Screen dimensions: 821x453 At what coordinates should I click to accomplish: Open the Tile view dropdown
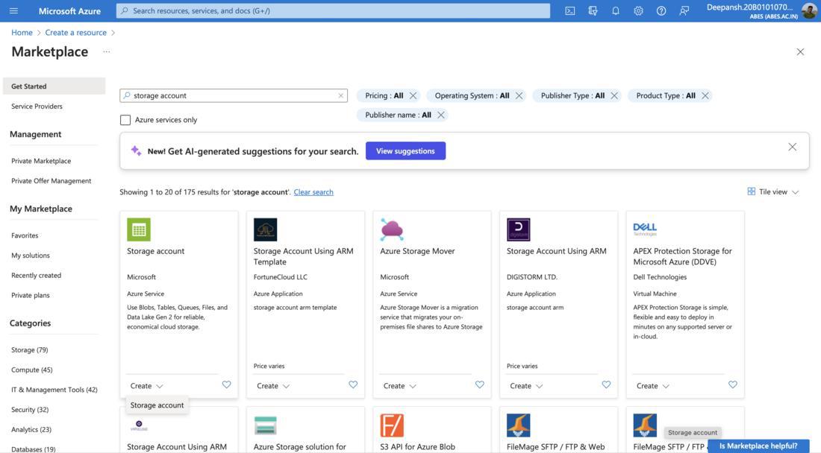(773, 191)
